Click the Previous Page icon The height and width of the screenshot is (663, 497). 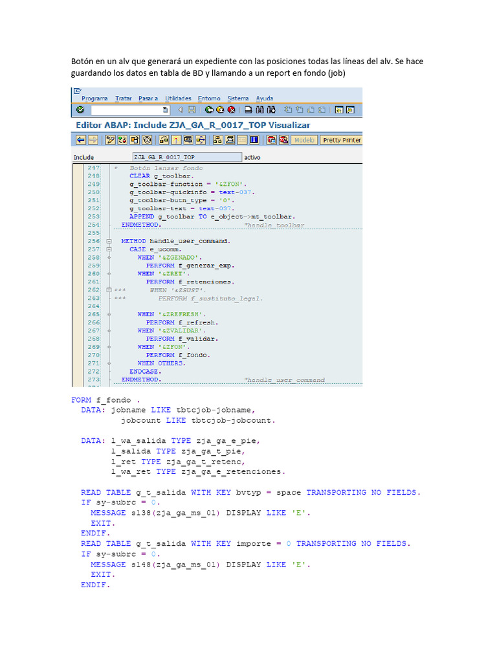tap(299, 110)
